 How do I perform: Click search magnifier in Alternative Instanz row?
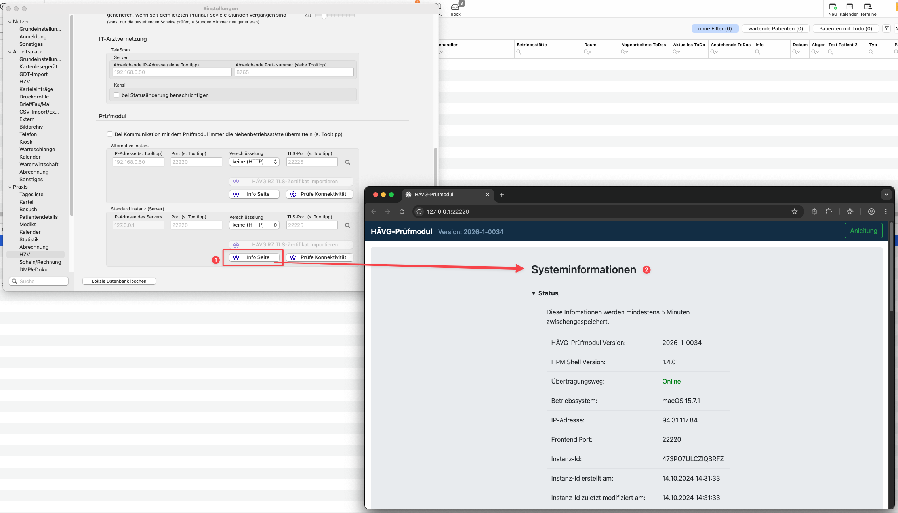point(347,162)
